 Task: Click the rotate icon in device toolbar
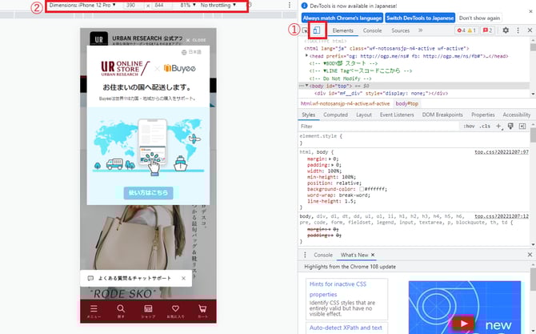pos(250,5)
